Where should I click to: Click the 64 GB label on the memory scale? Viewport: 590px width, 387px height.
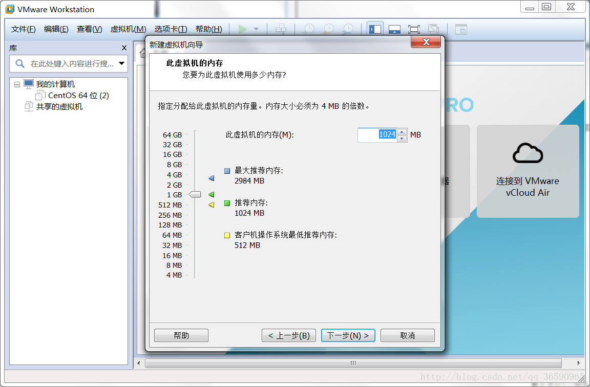click(172, 135)
